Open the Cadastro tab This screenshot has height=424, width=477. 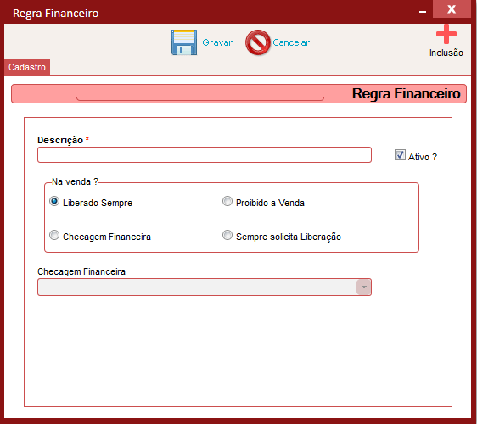(x=27, y=67)
